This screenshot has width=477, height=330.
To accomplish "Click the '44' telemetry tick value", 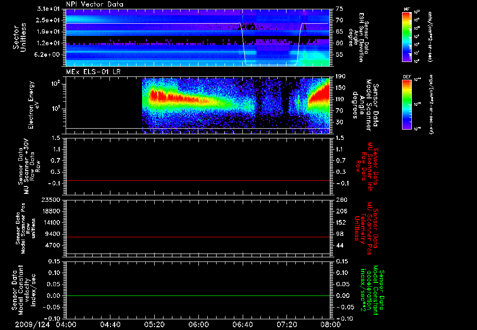I will 339,245.
